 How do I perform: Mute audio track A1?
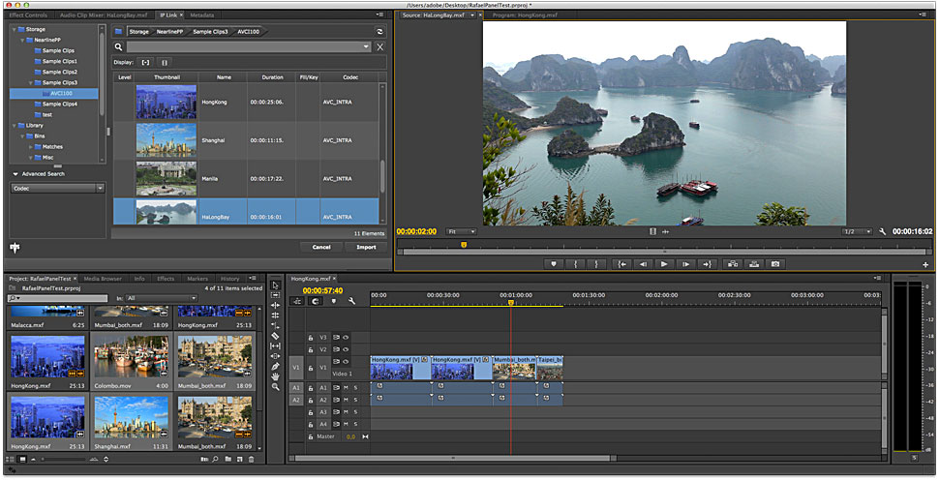[346, 387]
